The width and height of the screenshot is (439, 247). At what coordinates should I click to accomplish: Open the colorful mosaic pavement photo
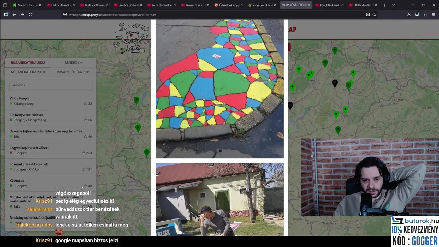click(x=219, y=89)
